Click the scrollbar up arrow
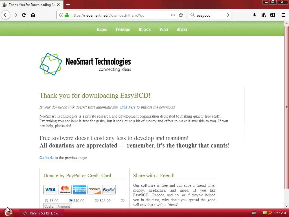 click(x=286, y=23)
